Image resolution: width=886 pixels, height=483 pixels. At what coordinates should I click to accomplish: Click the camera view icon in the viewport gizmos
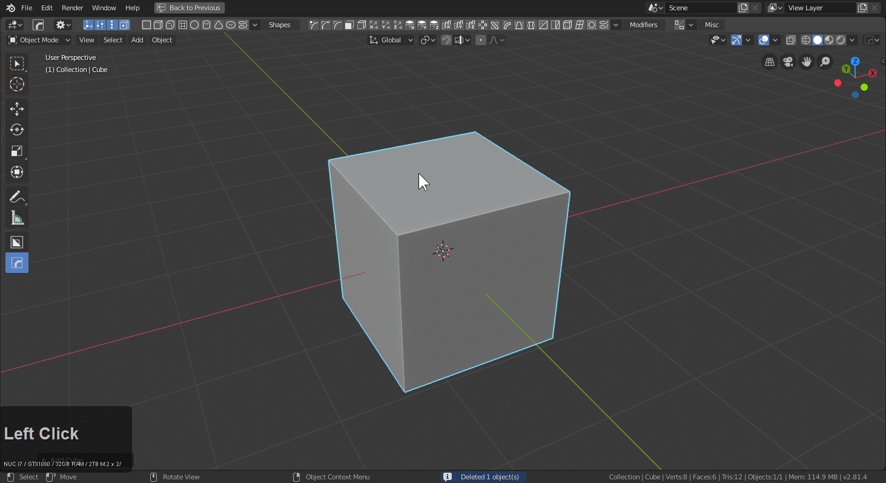pos(788,62)
